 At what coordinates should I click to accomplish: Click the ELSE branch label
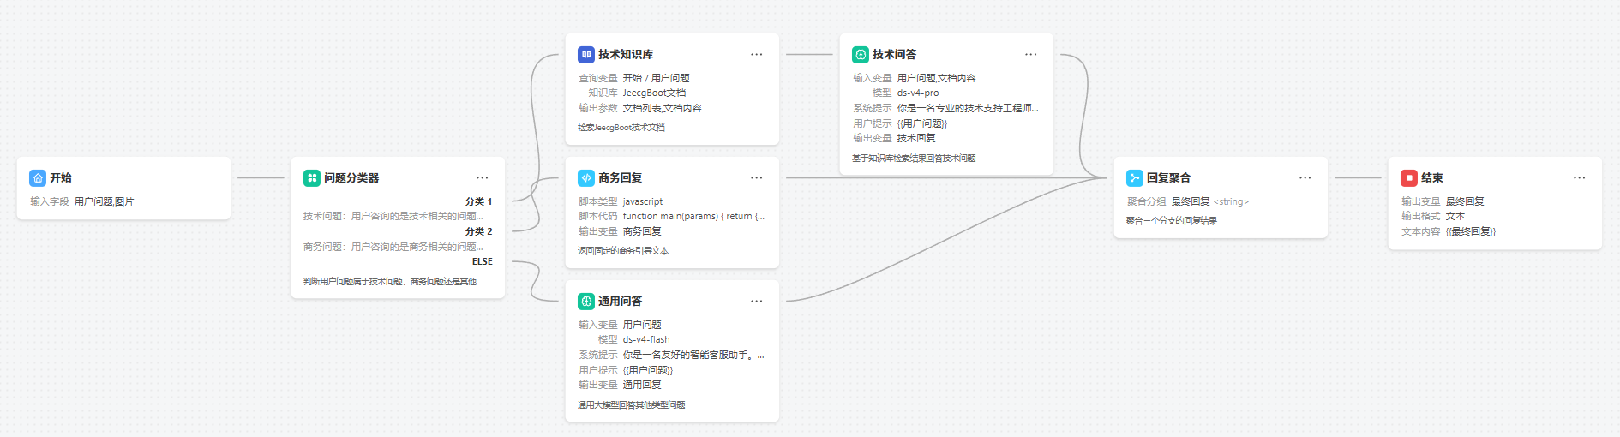click(x=483, y=261)
